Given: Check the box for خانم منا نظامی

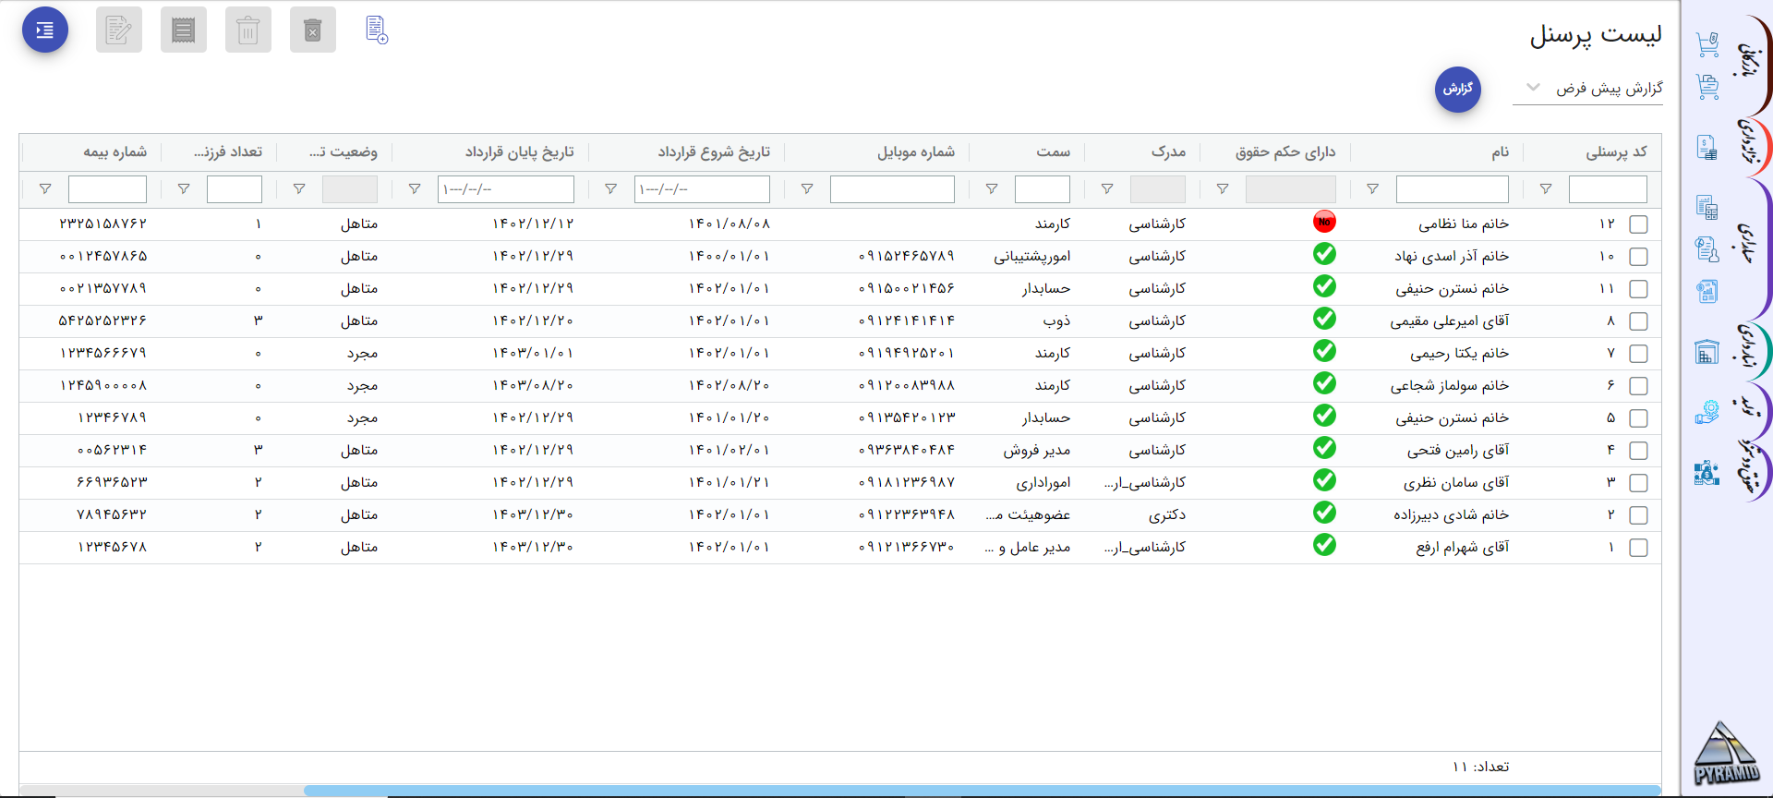Looking at the screenshot, I should click(1638, 224).
